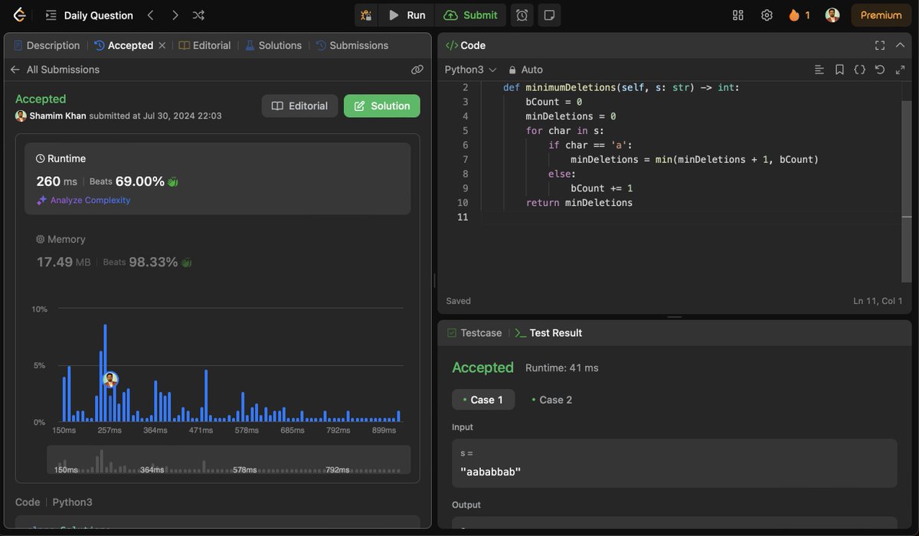Collapse the Code panel chevron

(900, 45)
